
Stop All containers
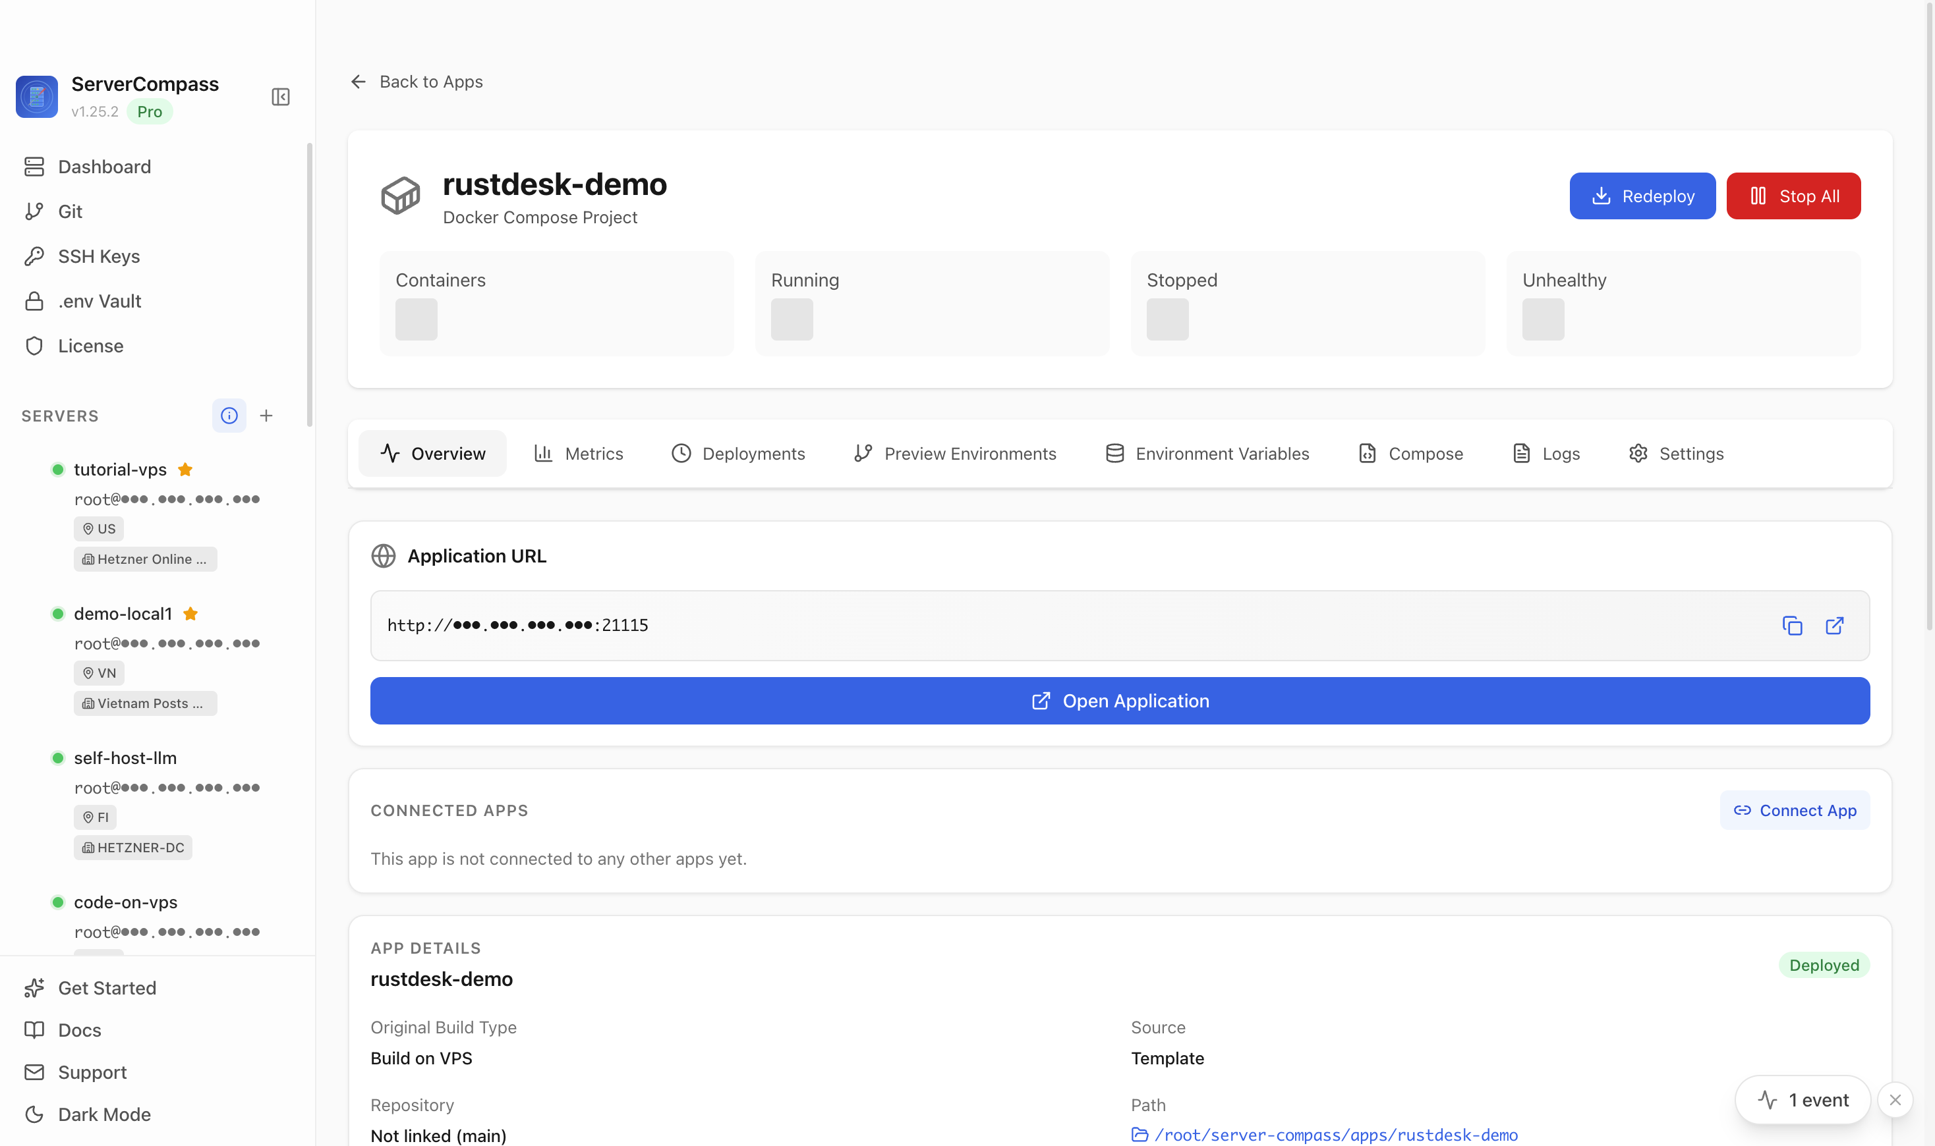1793,196
